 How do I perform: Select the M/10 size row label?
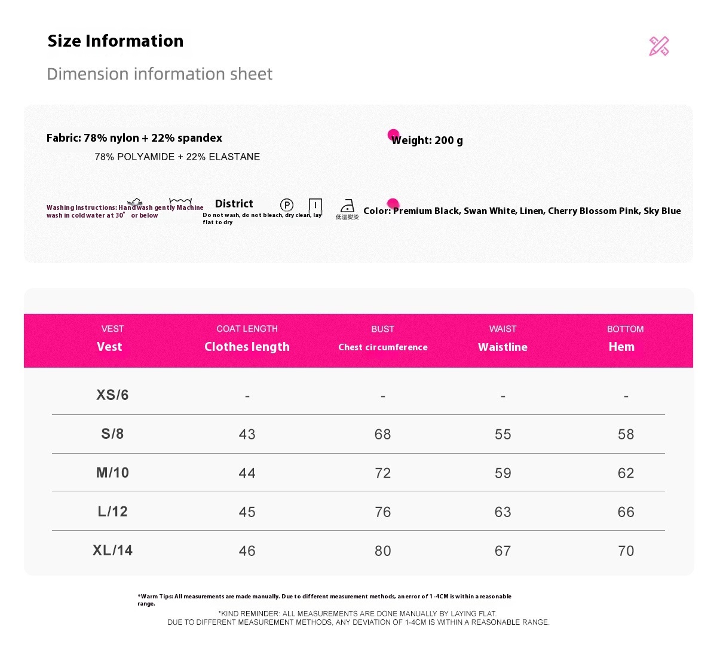coord(112,472)
